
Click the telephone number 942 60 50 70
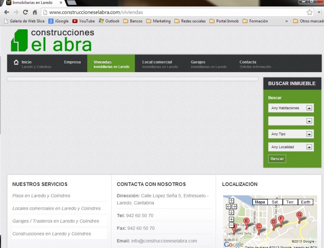(140, 216)
